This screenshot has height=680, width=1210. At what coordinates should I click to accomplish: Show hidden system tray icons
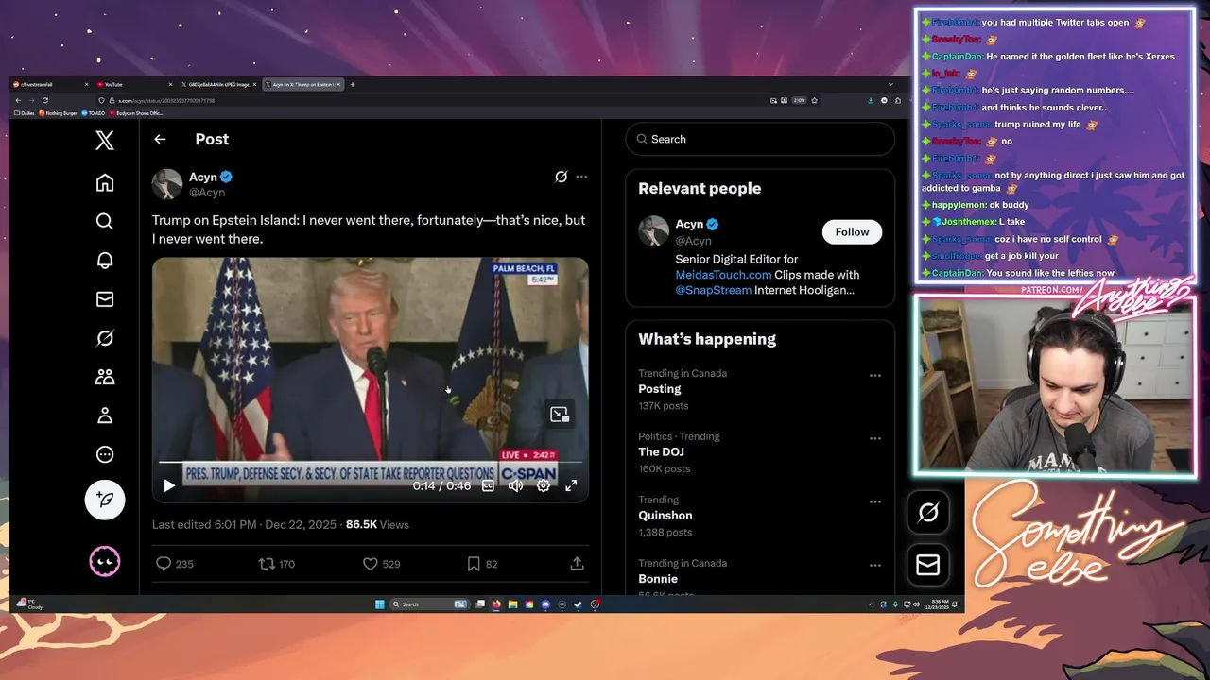pos(871,604)
